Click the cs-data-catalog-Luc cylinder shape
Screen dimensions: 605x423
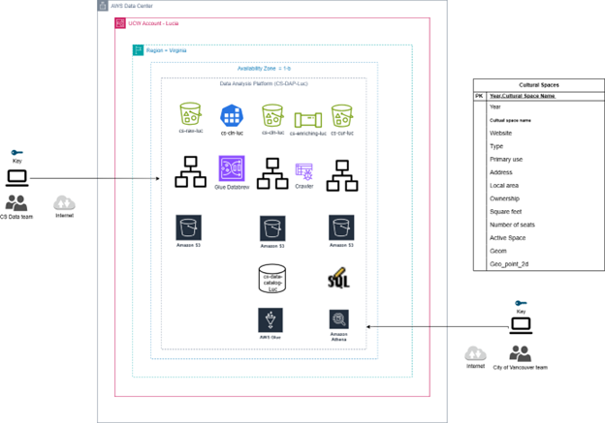click(272, 279)
